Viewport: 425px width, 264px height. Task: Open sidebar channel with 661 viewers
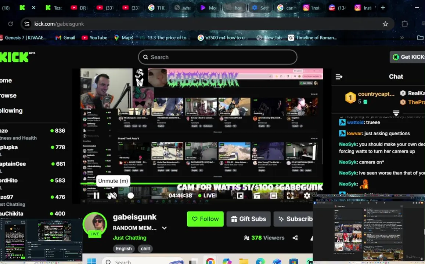33,167
